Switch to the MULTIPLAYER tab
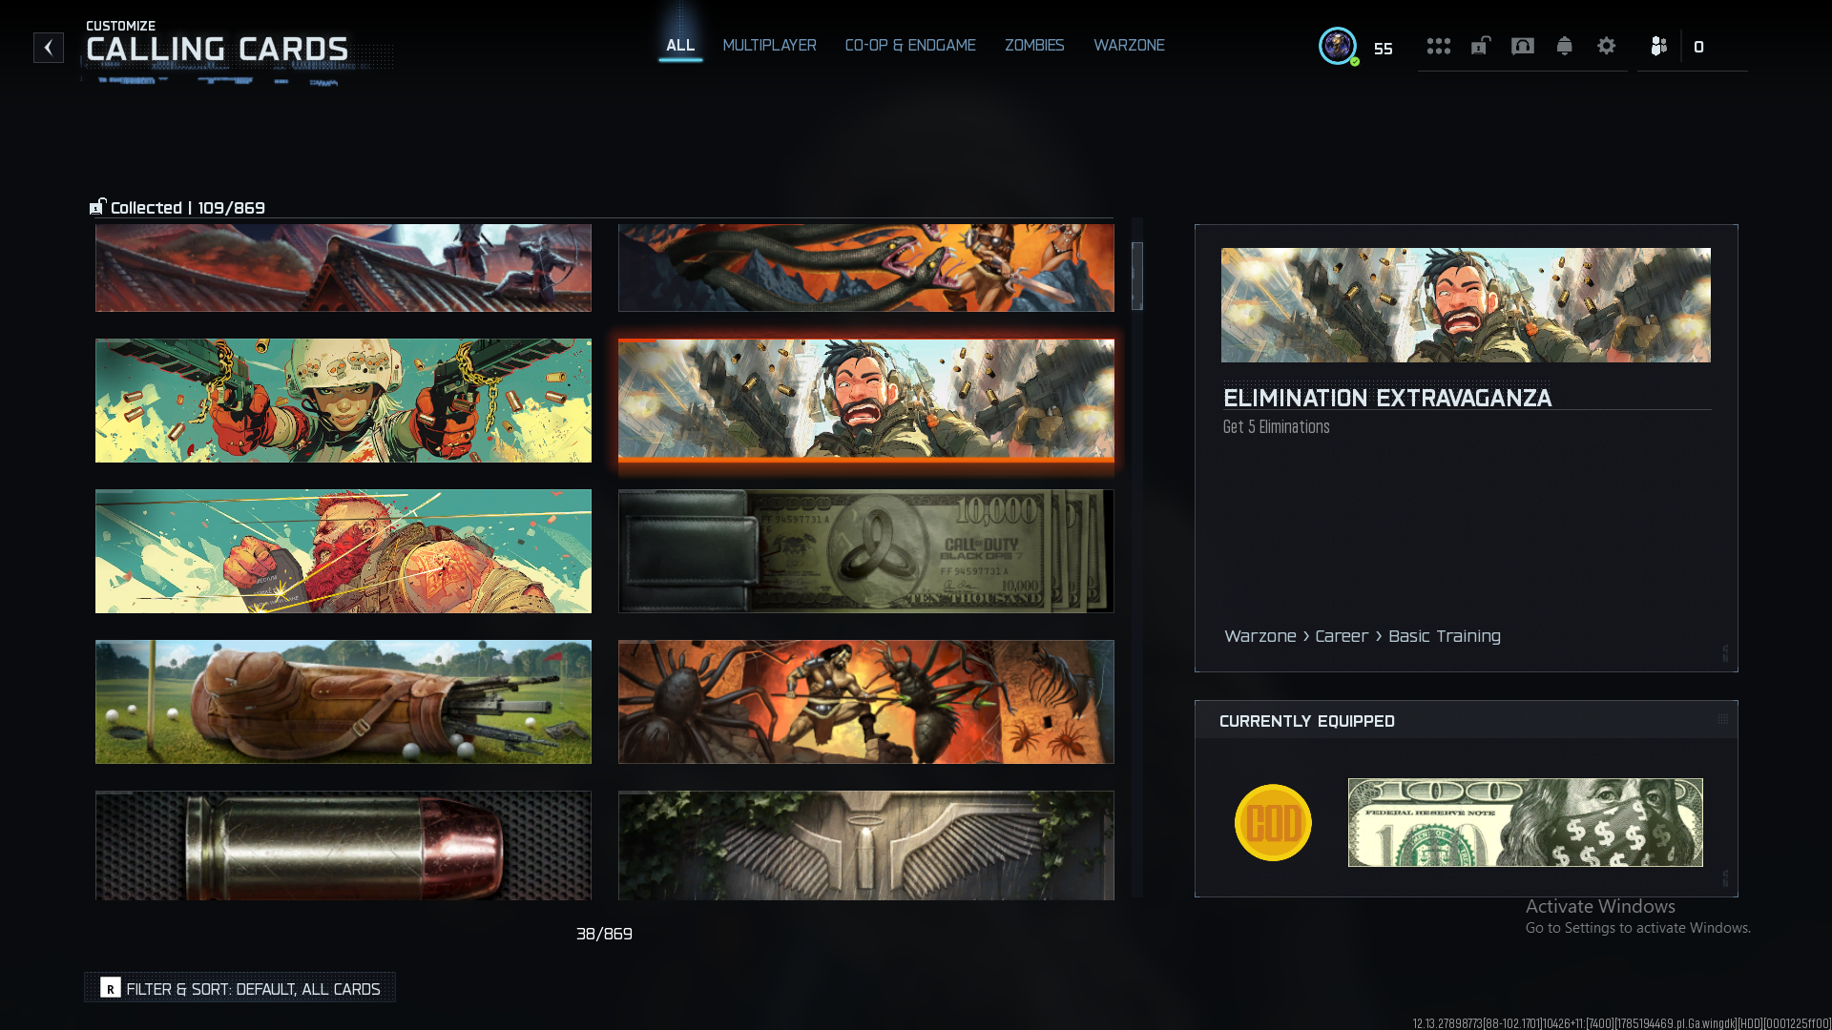This screenshot has width=1832, height=1030. (x=769, y=46)
